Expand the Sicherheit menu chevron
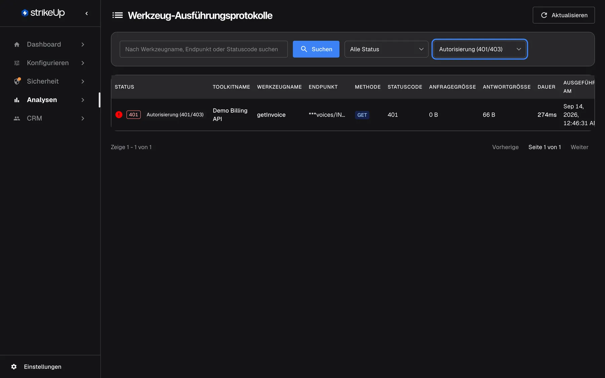Image resolution: width=605 pixels, height=378 pixels. (x=83, y=81)
